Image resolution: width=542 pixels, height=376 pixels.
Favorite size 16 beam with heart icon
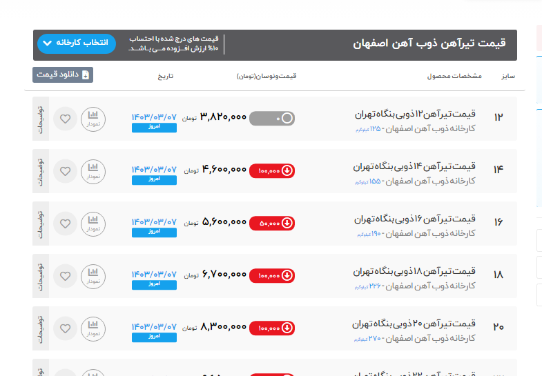point(65,224)
